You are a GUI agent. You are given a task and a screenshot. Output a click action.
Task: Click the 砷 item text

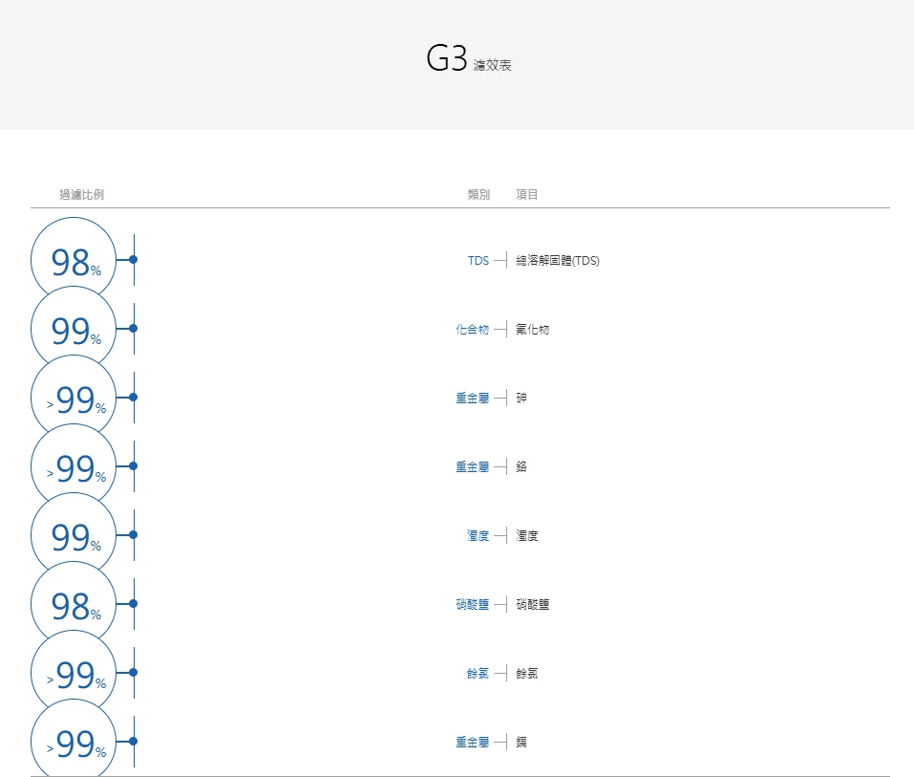click(521, 398)
